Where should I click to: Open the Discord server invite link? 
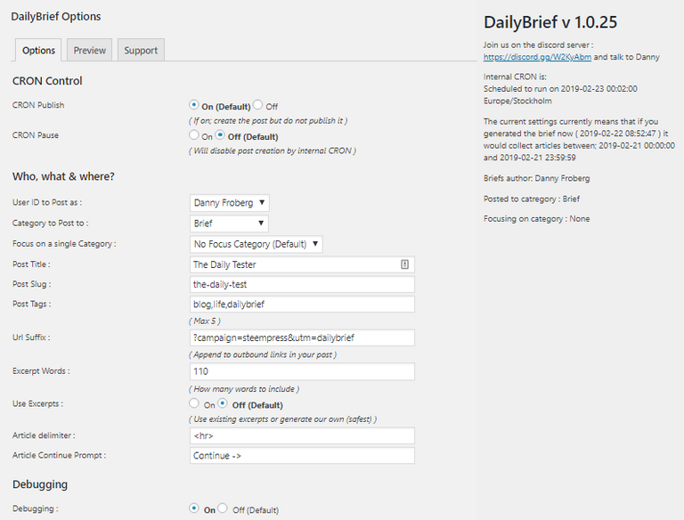tap(537, 56)
